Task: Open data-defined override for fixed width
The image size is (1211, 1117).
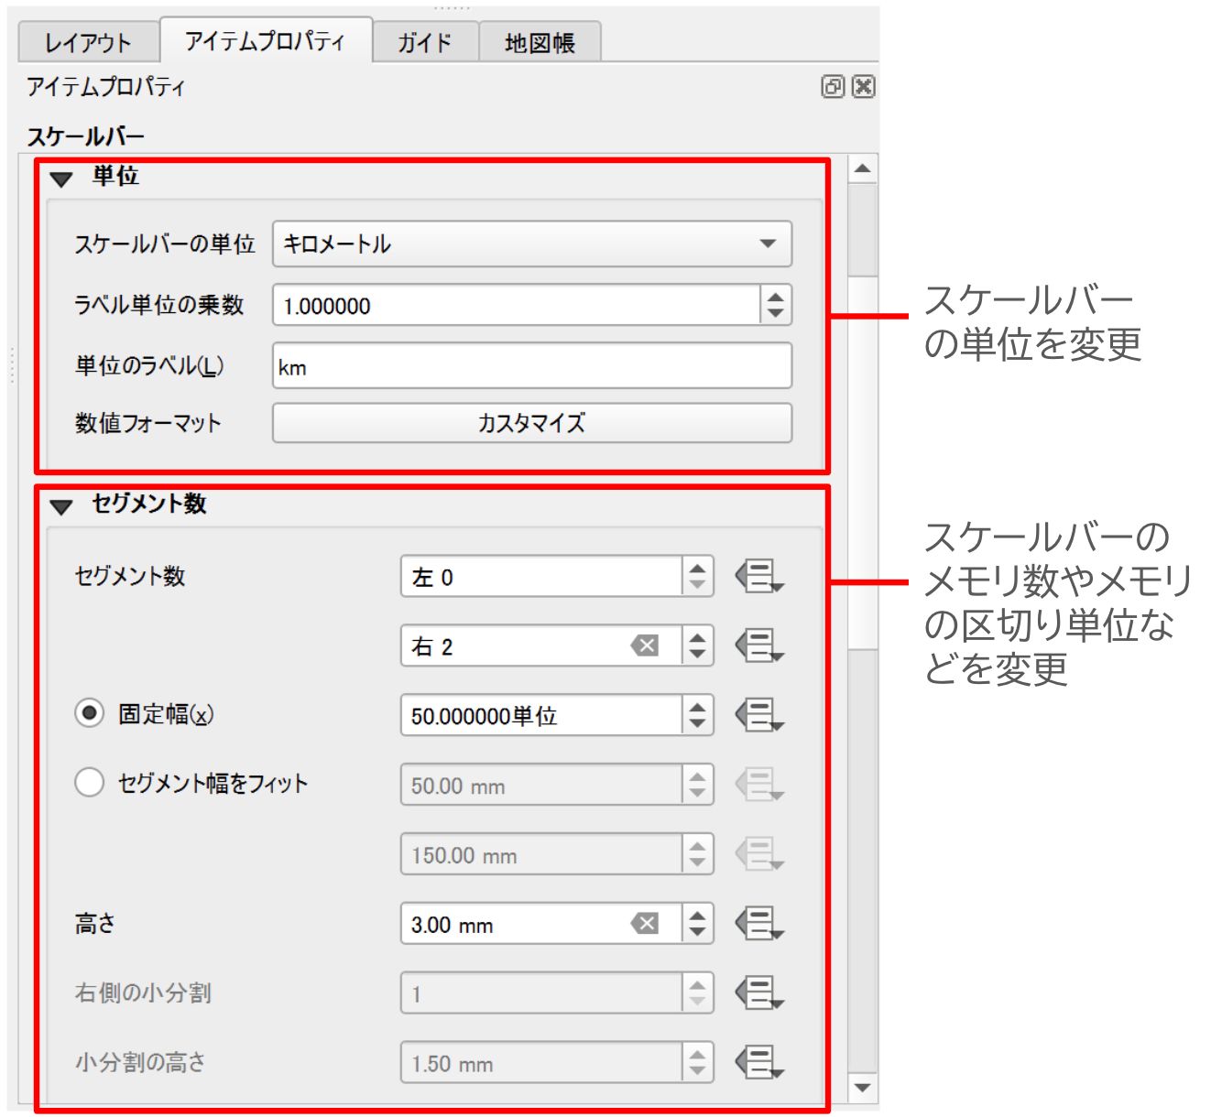Action: [x=759, y=715]
